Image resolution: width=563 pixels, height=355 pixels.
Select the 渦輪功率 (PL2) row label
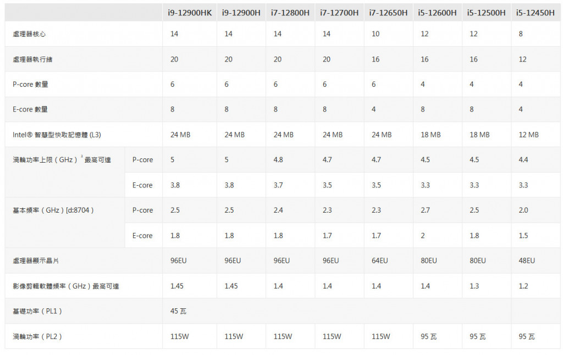37,337
